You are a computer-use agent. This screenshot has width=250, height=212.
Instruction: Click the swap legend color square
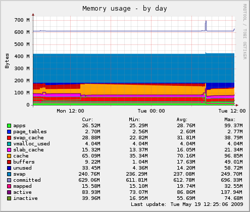pyautogui.click(x=9, y=174)
